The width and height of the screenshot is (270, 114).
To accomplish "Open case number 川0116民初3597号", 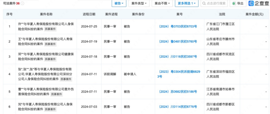I will [178, 57].
